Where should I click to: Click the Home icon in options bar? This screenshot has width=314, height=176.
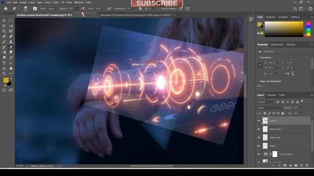click(6, 9)
